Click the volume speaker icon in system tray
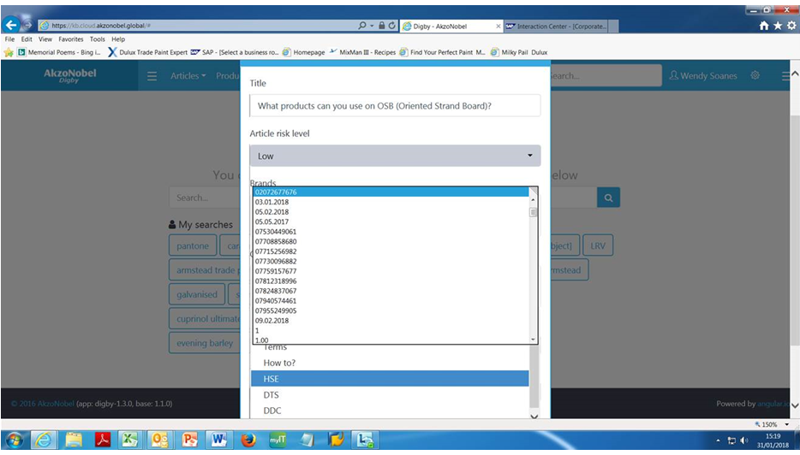Screen dimensions: 800x455 (744, 440)
